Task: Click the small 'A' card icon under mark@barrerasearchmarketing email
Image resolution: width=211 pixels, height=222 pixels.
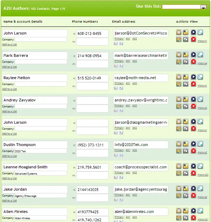Action: pyautogui.click(x=121, y=66)
